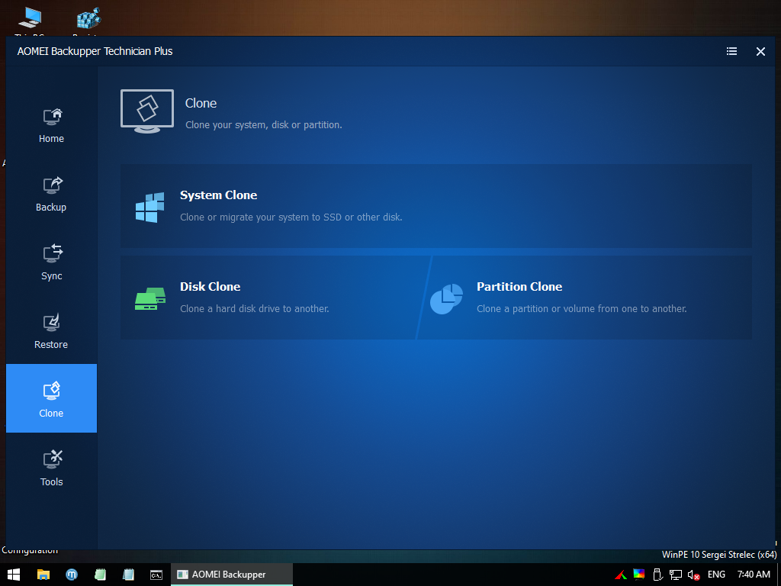Click 'Clone your system, disk or partition.' text
Image resolution: width=781 pixels, height=586 pixels.
tap(263, 125)
